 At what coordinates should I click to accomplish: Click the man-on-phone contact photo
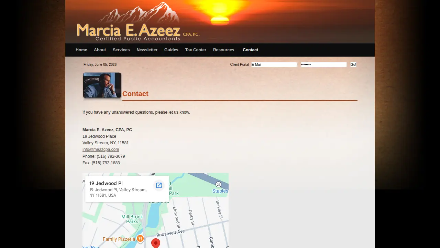(x=102, y=85)
